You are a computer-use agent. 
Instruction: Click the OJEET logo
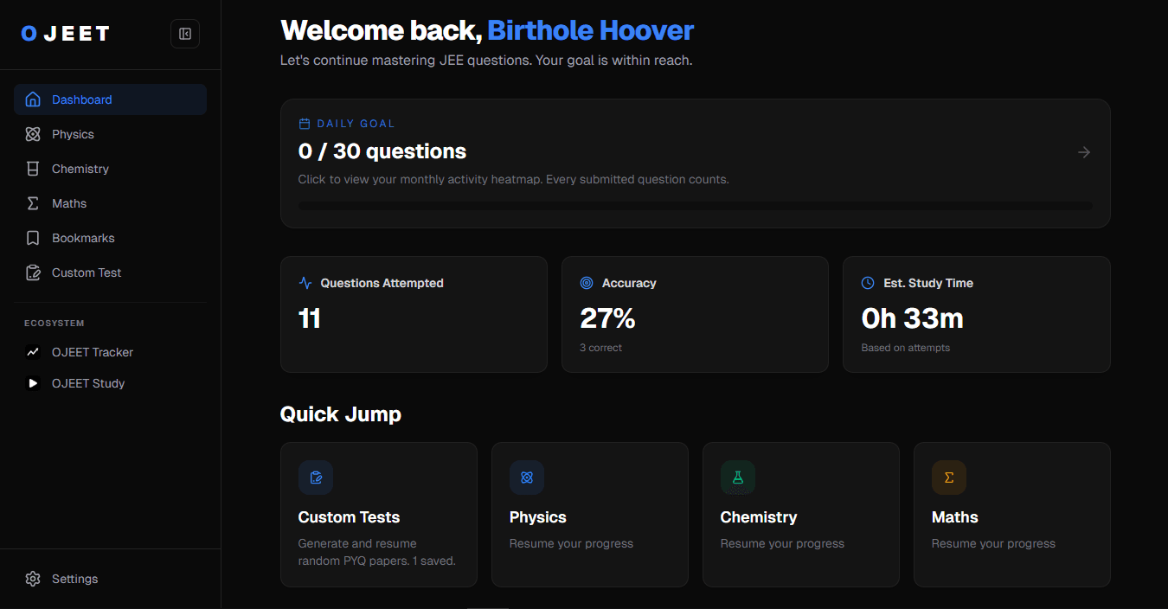66,34
